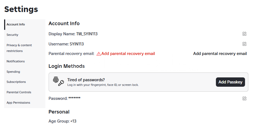Image resolution: width=267 pixels, height=125 pixels.
Task: Click black Add parental recovery email button
Action: click(x=220, y=54)
